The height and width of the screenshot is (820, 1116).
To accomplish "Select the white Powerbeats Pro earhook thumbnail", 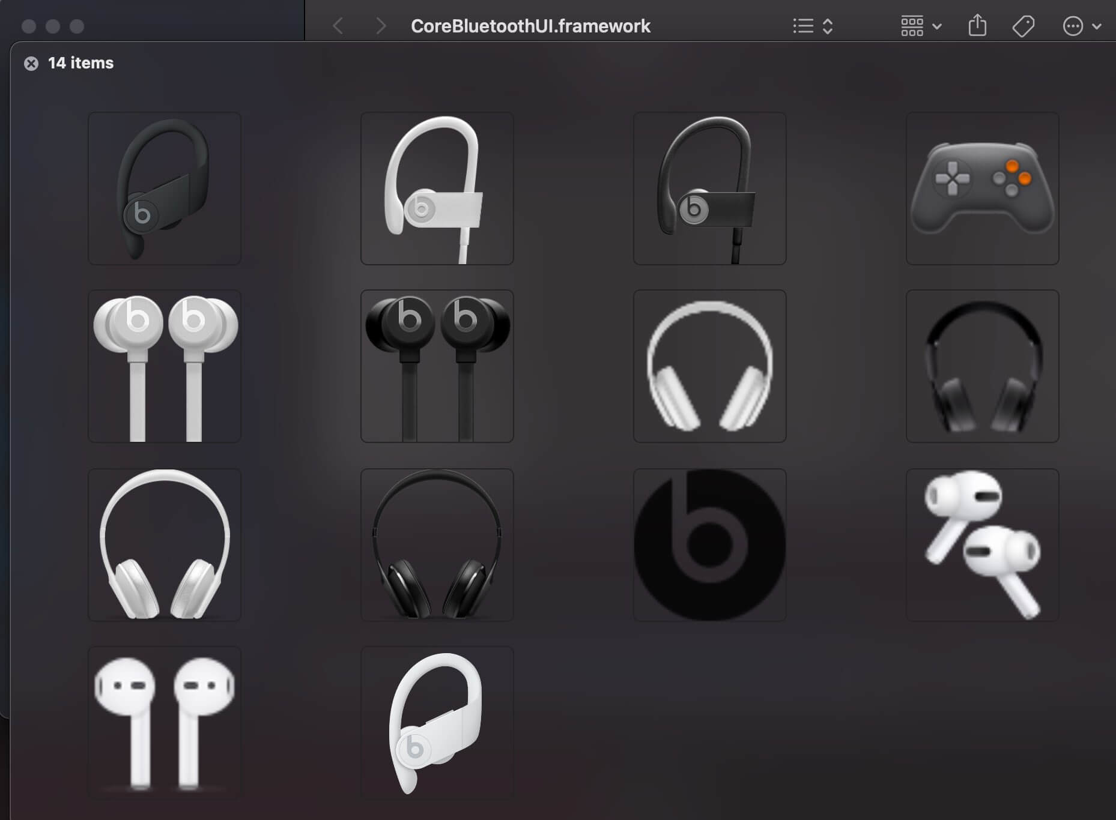I will [437, 723].
